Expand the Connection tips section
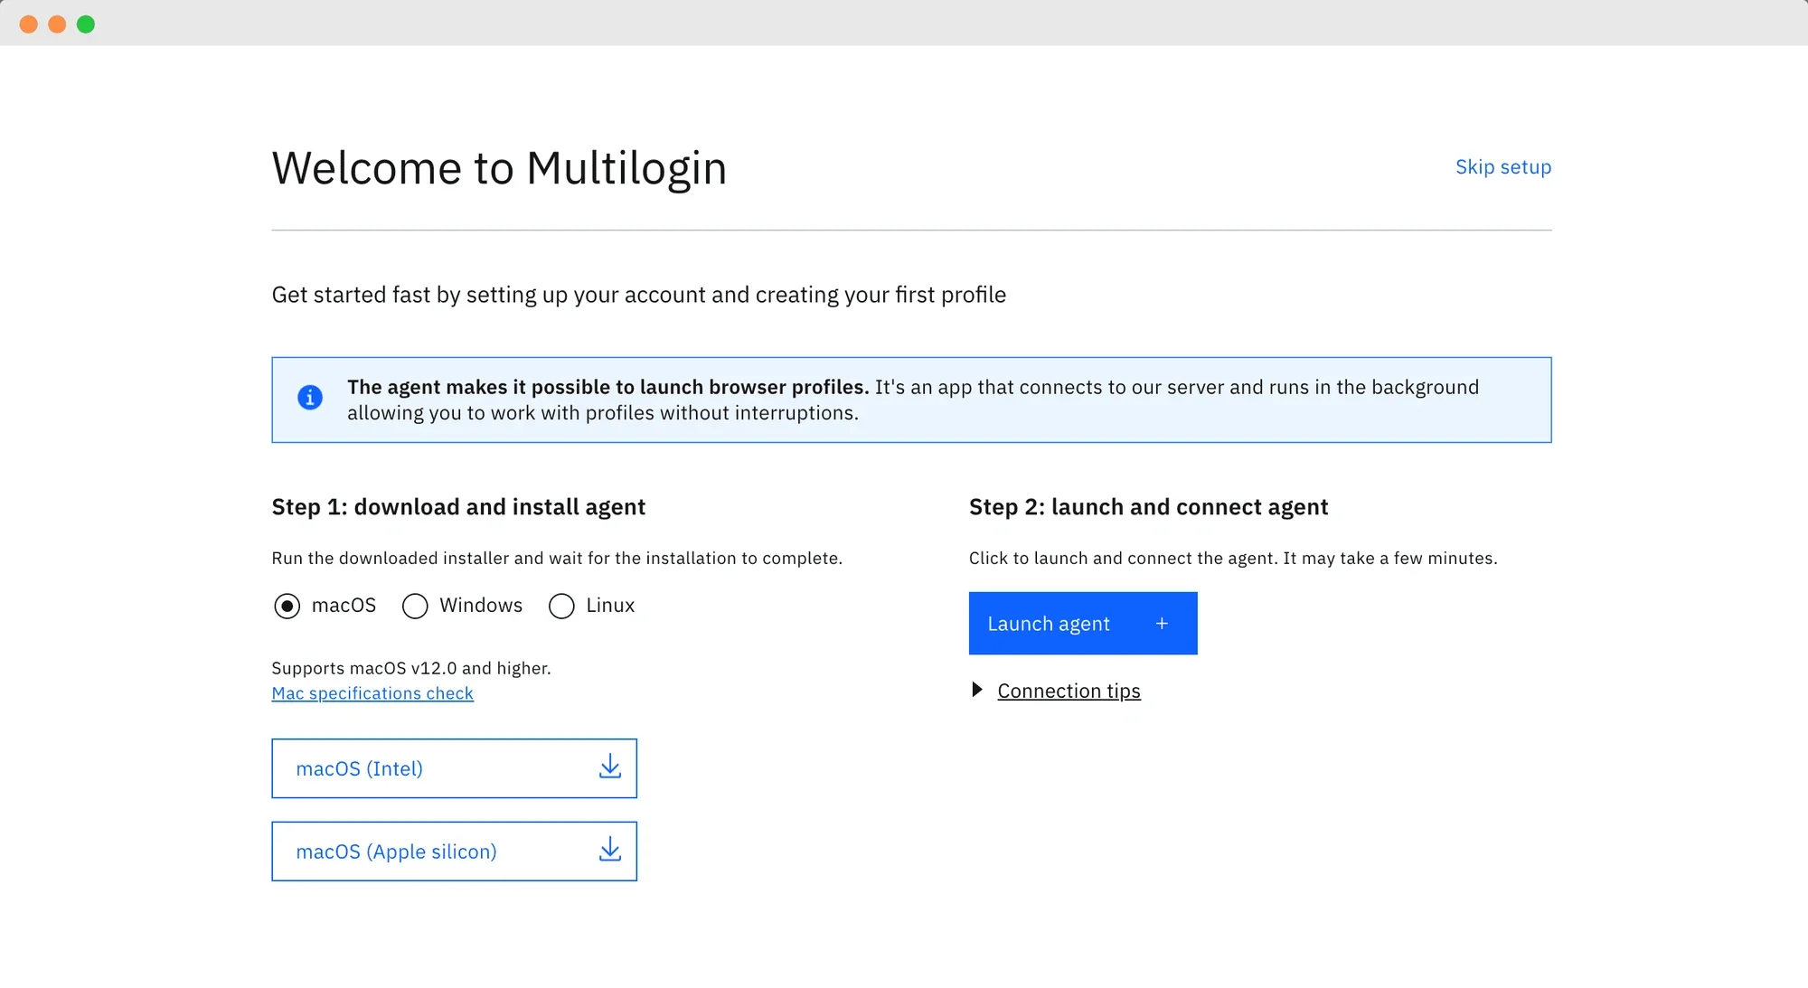Screen dimensions: 1808x988 click(1055, 690)
